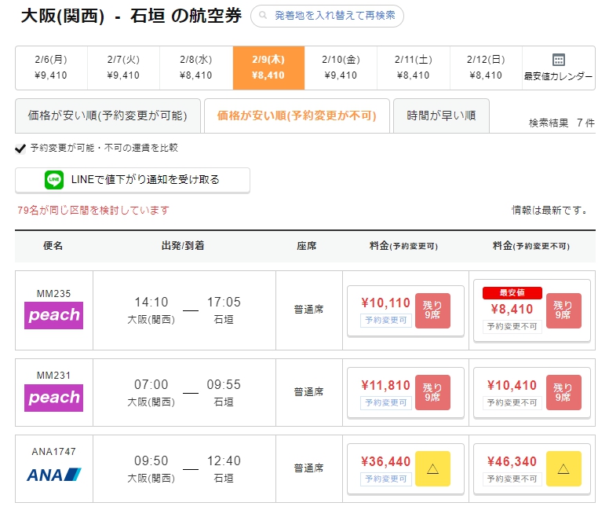This screenshot has height=510, width=609.
Task: Click the 出発/到着 column header
Action: [x=183, y=246]
